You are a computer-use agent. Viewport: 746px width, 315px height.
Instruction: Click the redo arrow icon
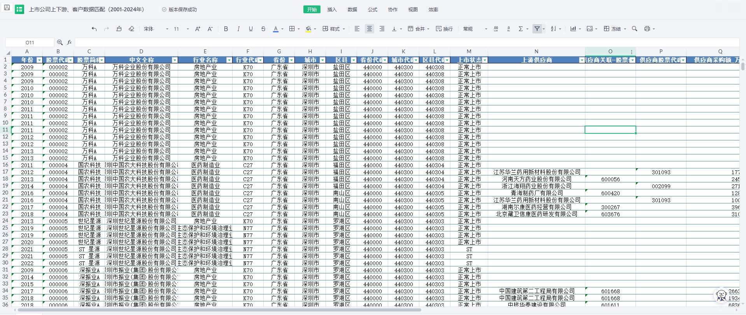(x=107, y=29)
